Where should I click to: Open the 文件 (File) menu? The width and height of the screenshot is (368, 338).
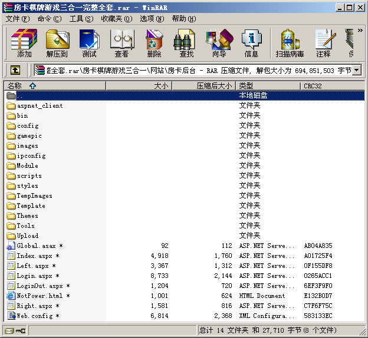[x=18, y=18]
